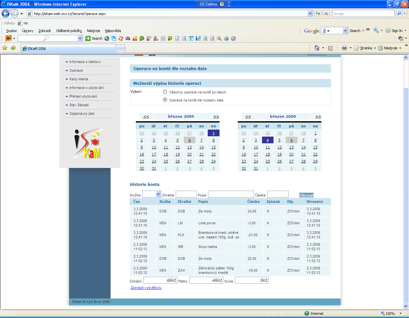Open the search provider dropdown arrow

(x=405, y=13)
